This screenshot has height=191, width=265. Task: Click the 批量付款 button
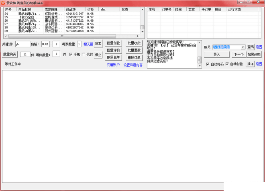113,43
